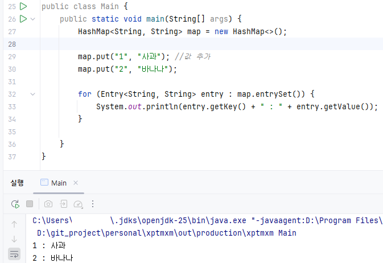Image resolution: width=383 pixels, height=263 pixels.
Task: Take a thread dump camera icon
Action: point(48,204)
